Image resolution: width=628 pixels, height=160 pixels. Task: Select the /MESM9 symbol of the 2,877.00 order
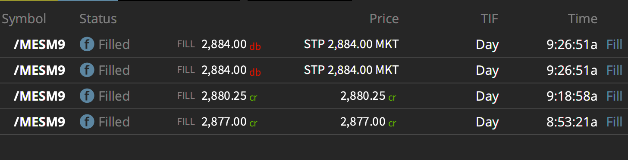[x=39, y=122]
